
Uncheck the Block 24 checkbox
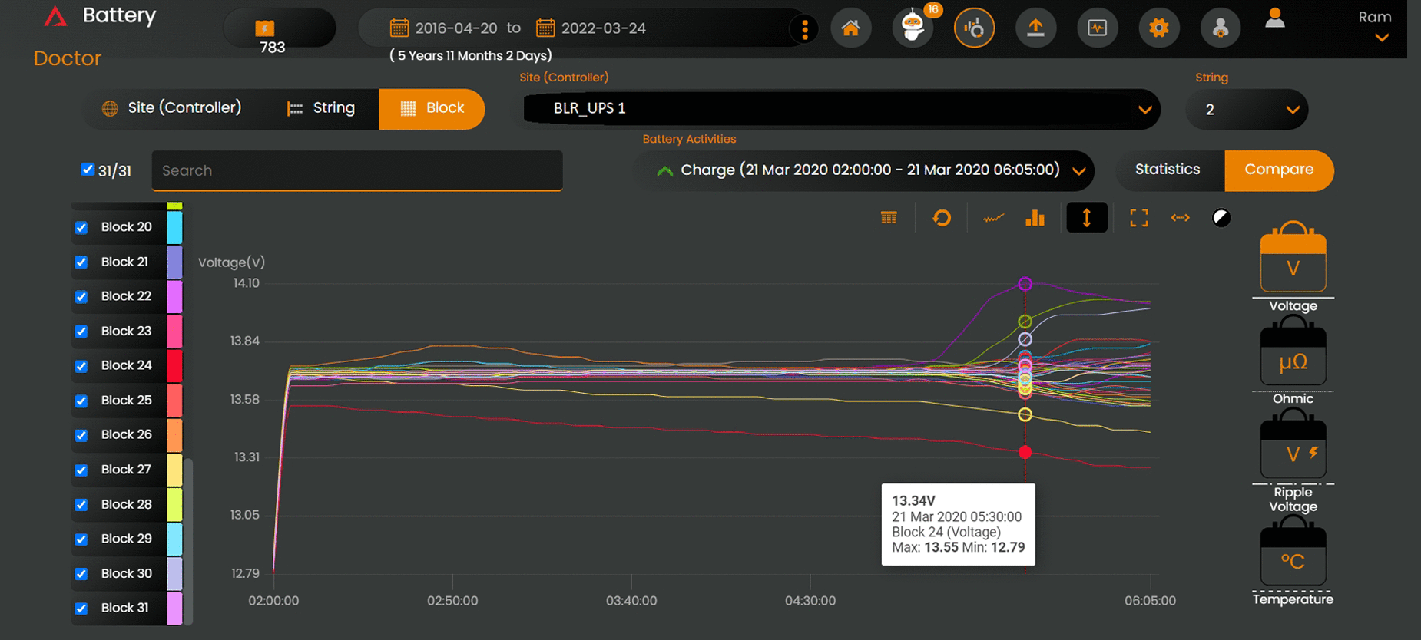[81, 366]
